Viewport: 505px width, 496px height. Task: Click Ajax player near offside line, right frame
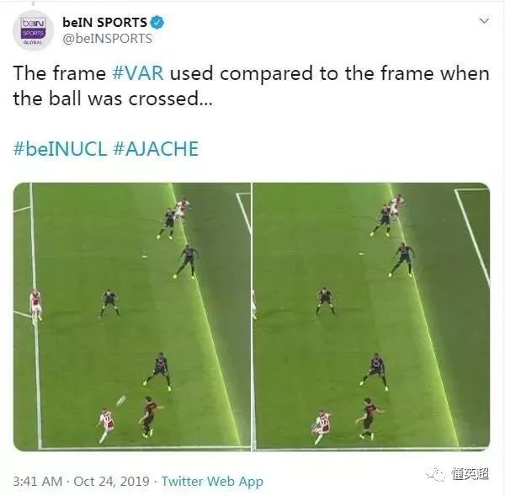click(396, 206)
